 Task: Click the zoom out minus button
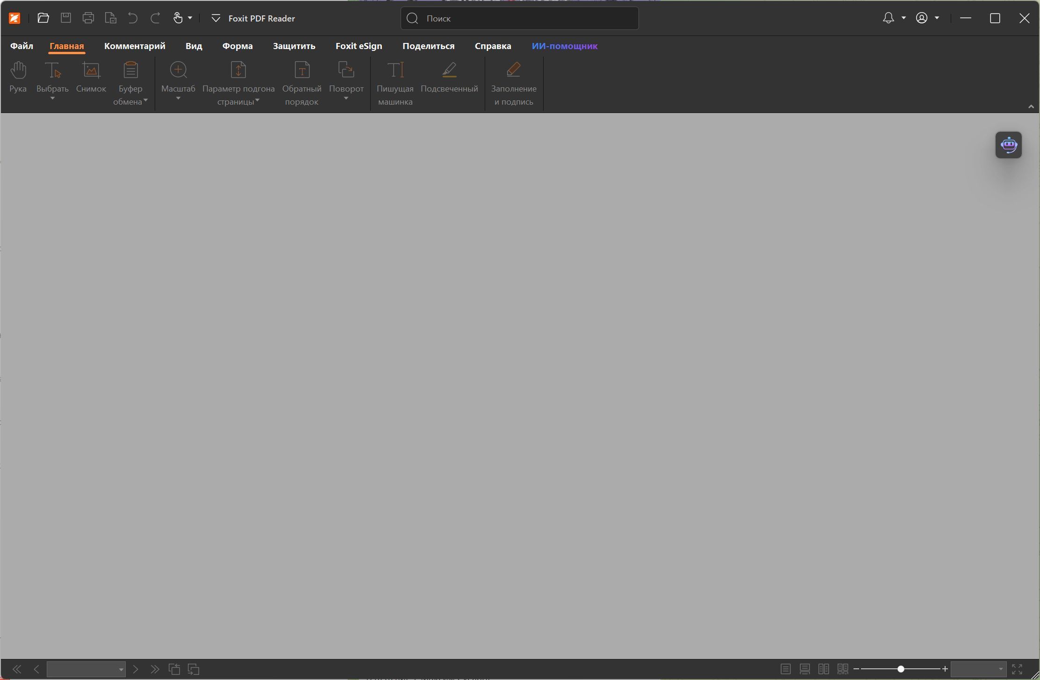pyautogui.click(x=856, y=669)
